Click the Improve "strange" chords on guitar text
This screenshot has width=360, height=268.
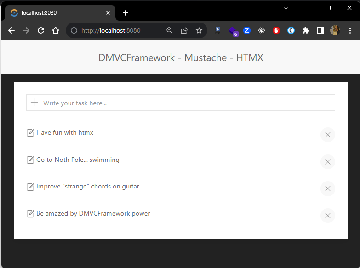[x=88, y=187]
